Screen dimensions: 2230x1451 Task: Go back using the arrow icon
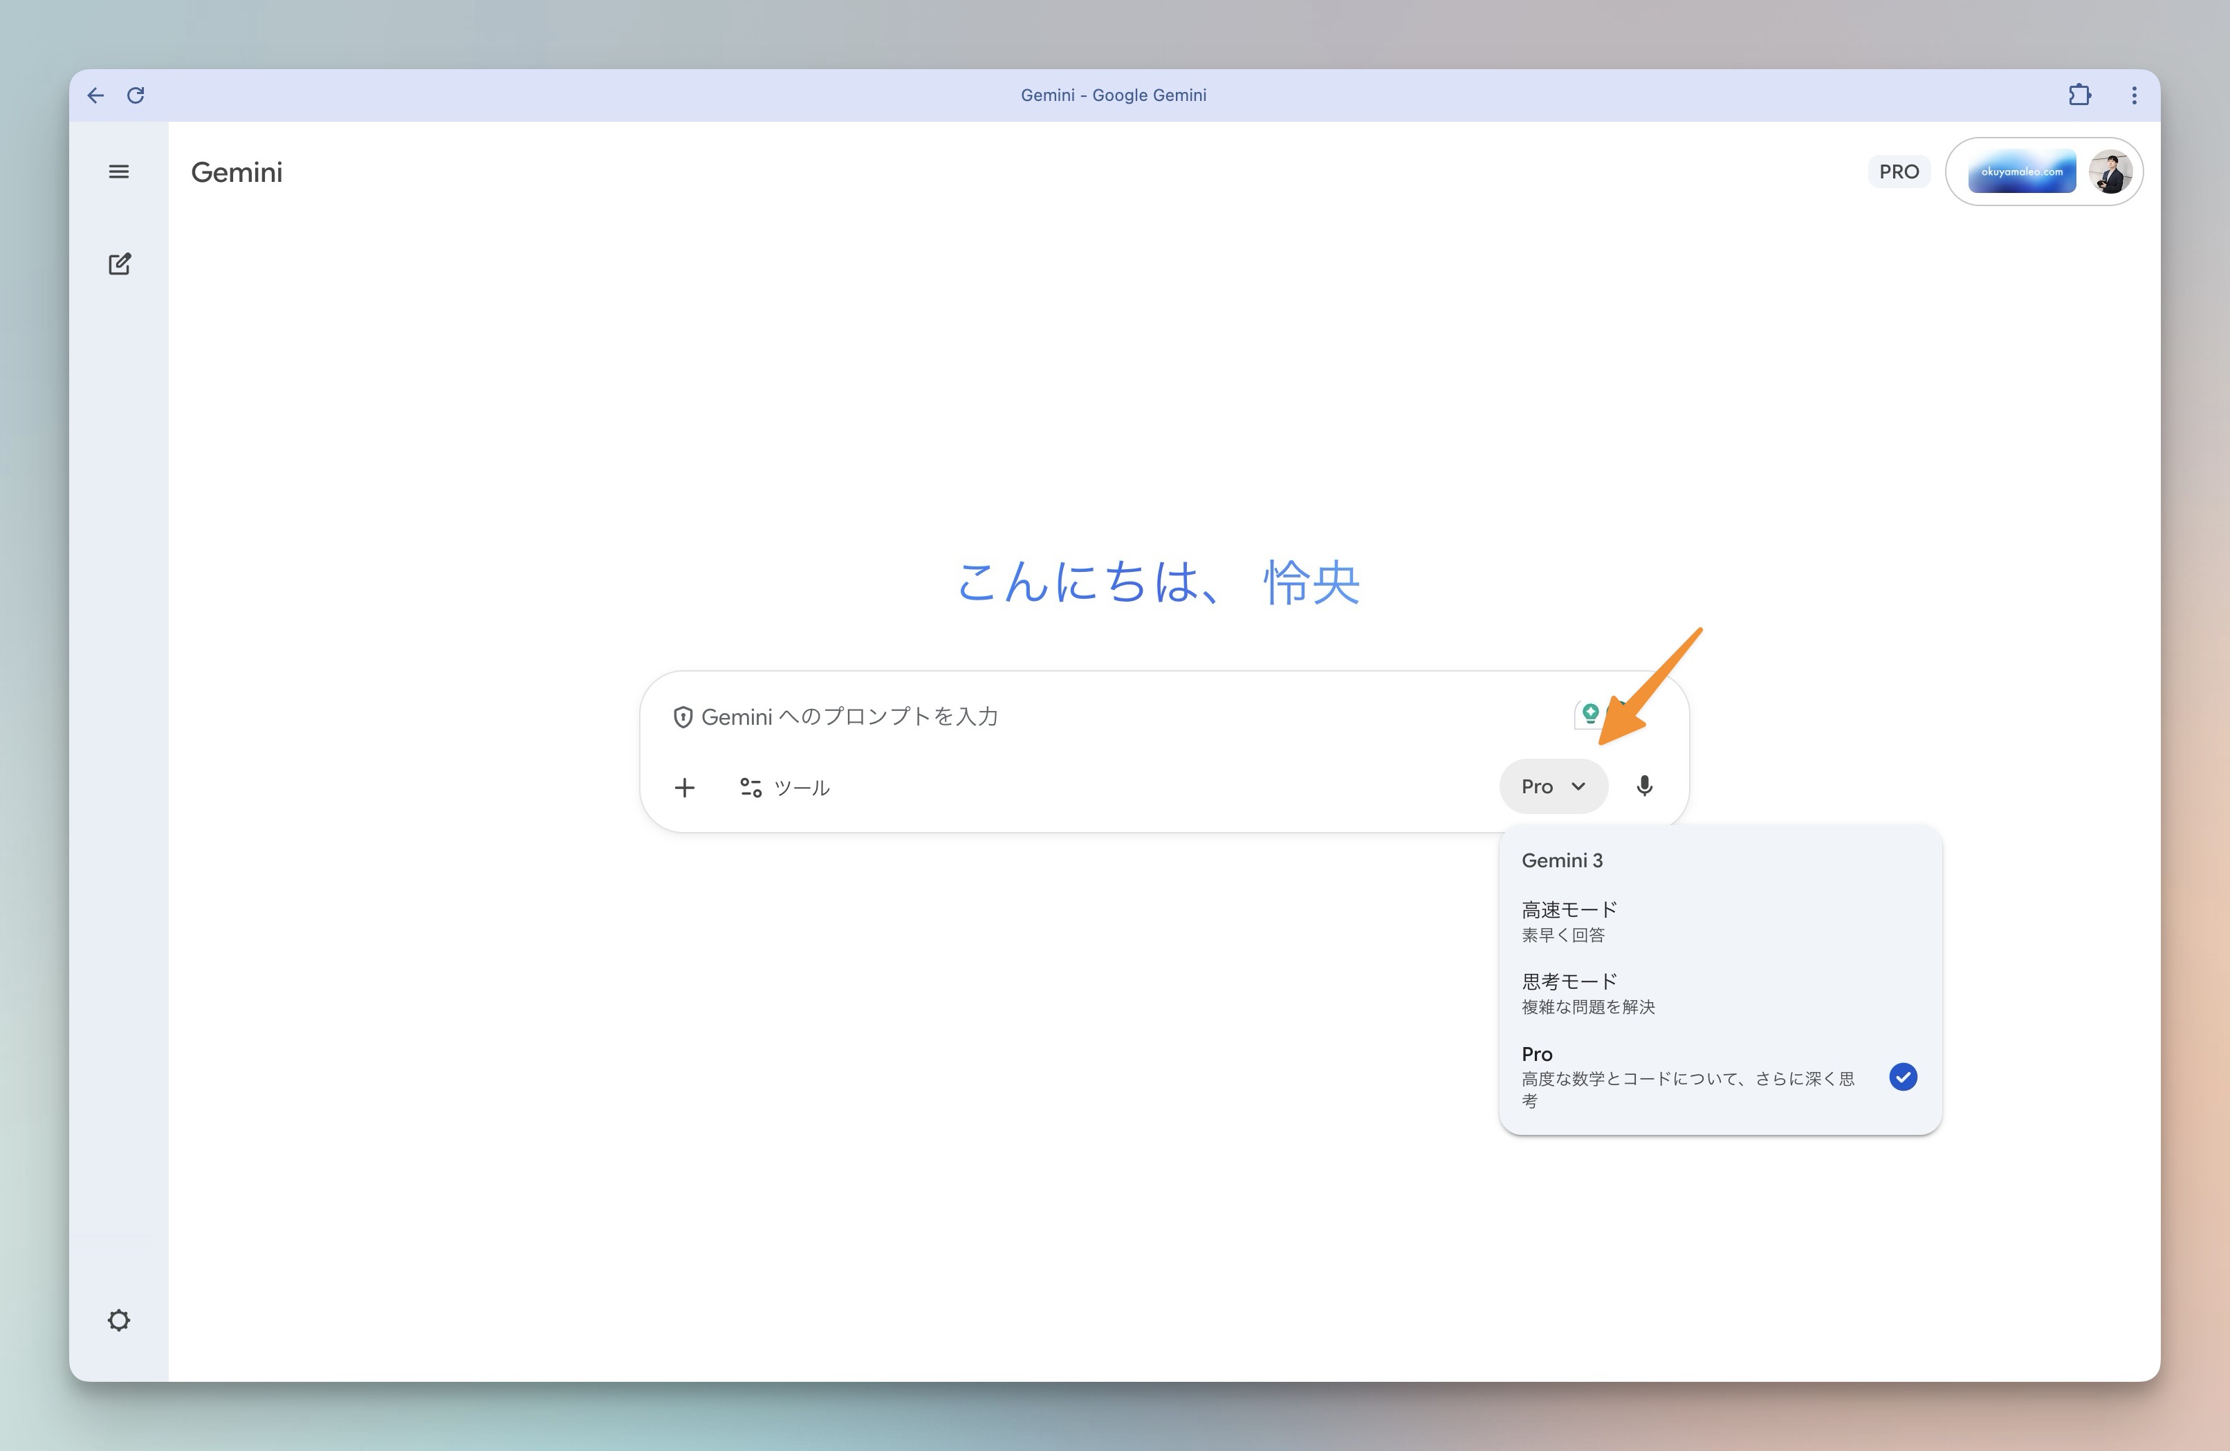point(95,95)
